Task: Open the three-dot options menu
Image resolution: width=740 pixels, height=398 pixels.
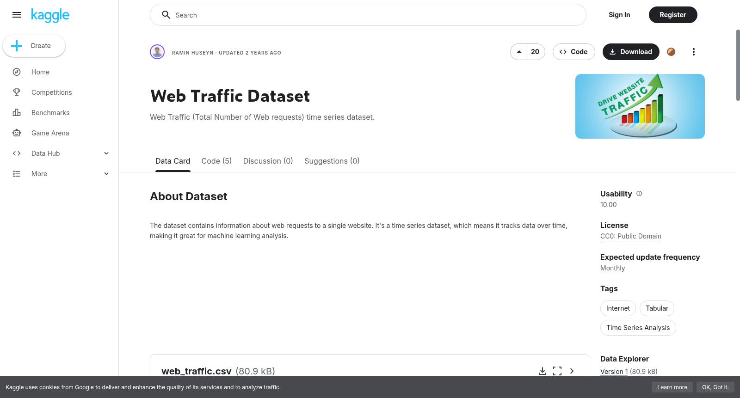Action: [693, 52]
